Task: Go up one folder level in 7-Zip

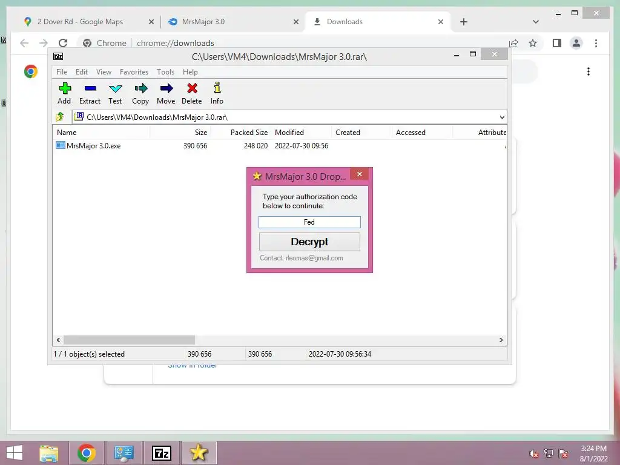Action: coord(60,117)
